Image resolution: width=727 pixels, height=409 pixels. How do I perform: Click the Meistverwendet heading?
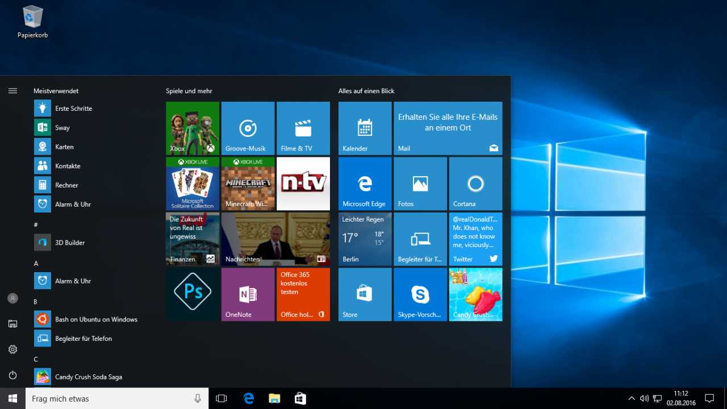coord(56,91)
